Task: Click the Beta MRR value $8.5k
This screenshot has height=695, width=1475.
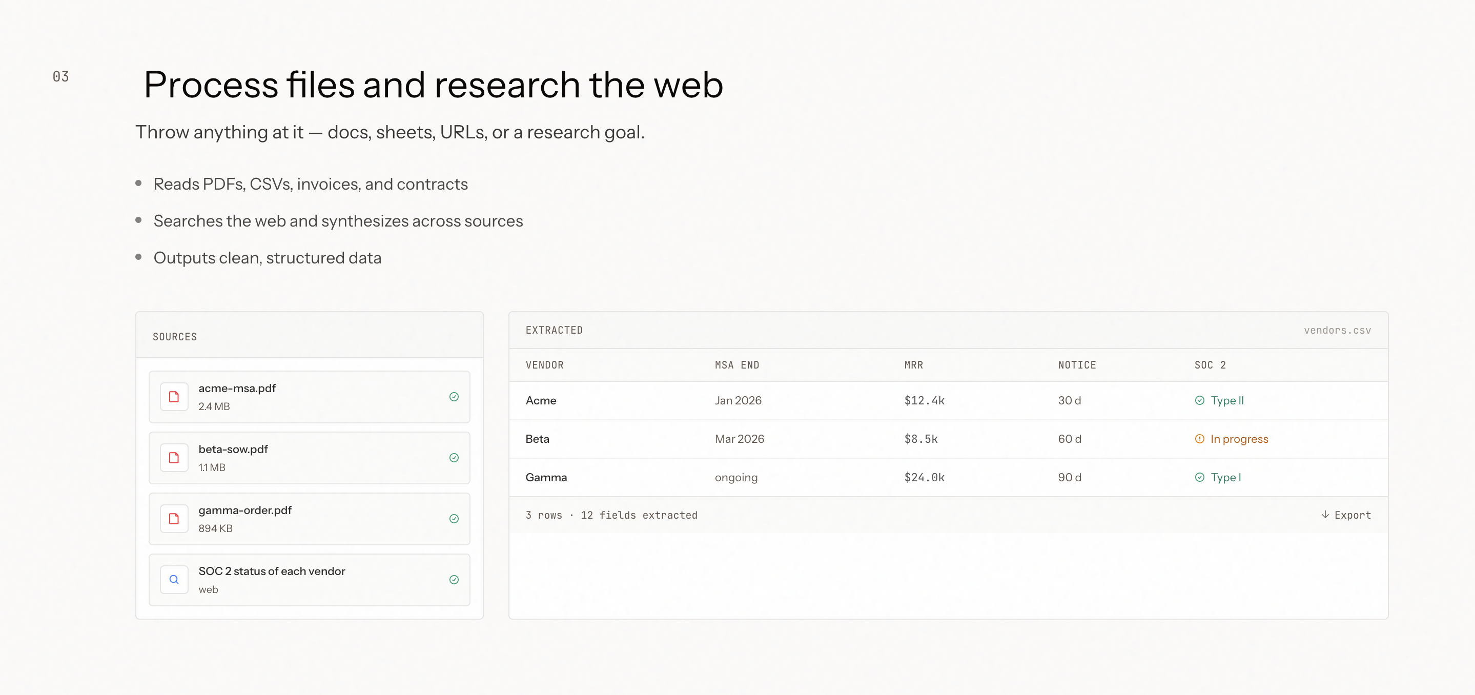Action: coord(921,439)
